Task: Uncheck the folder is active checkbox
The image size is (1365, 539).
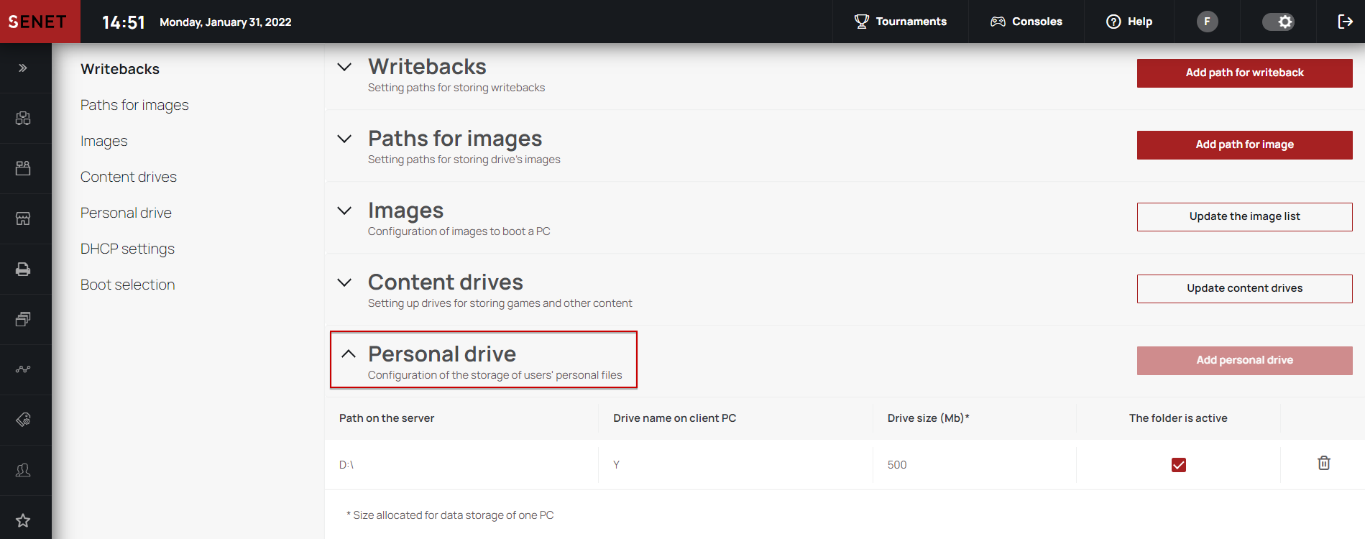Action: 1178,465
